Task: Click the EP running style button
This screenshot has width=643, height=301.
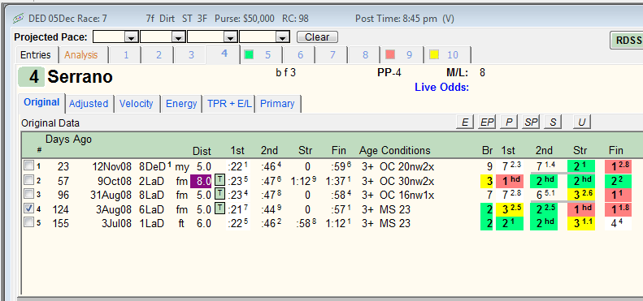Action: pyautogui.click(x=487, y=123)
